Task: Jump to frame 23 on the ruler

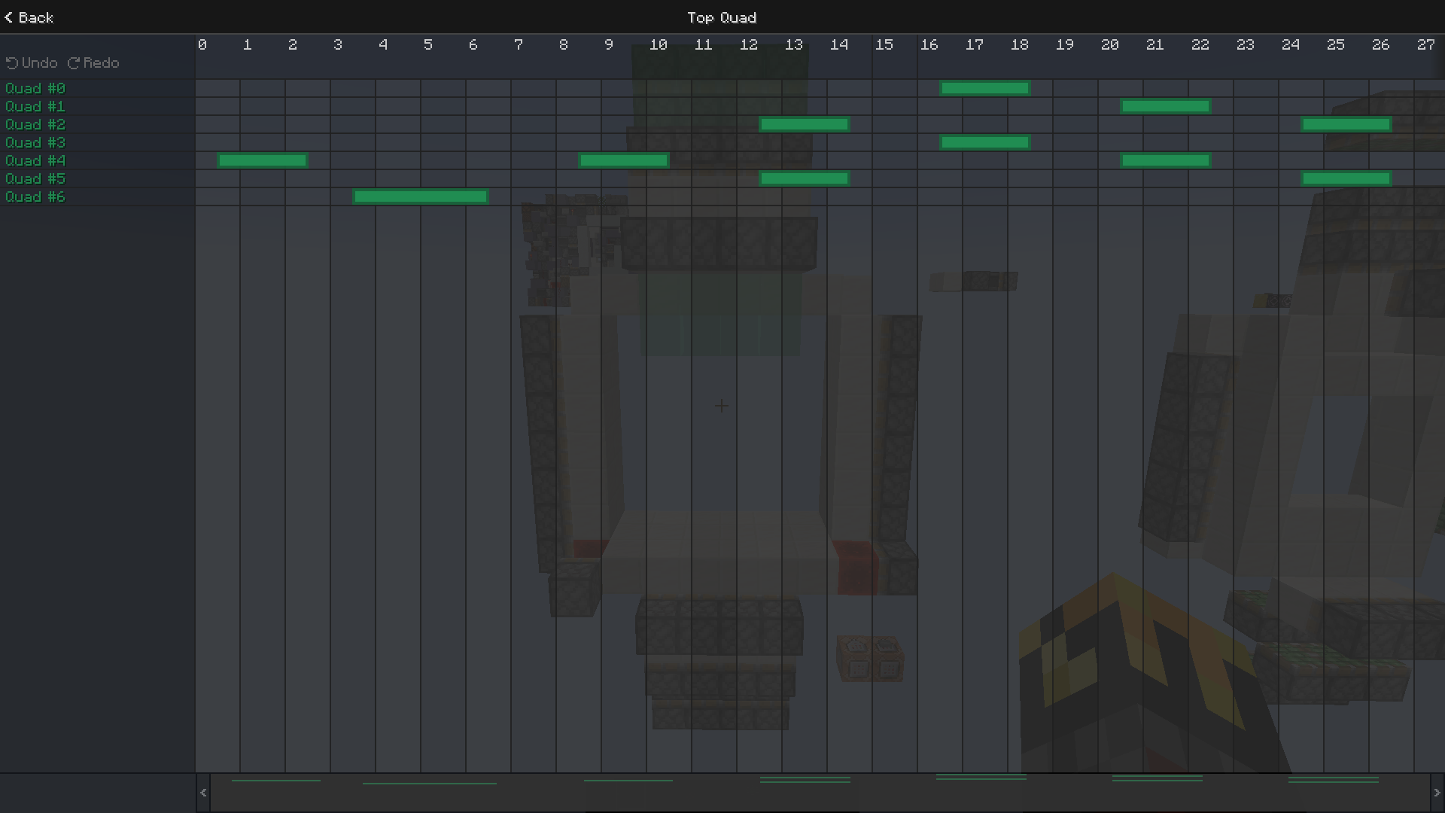Action: [x=1245, y=45]
